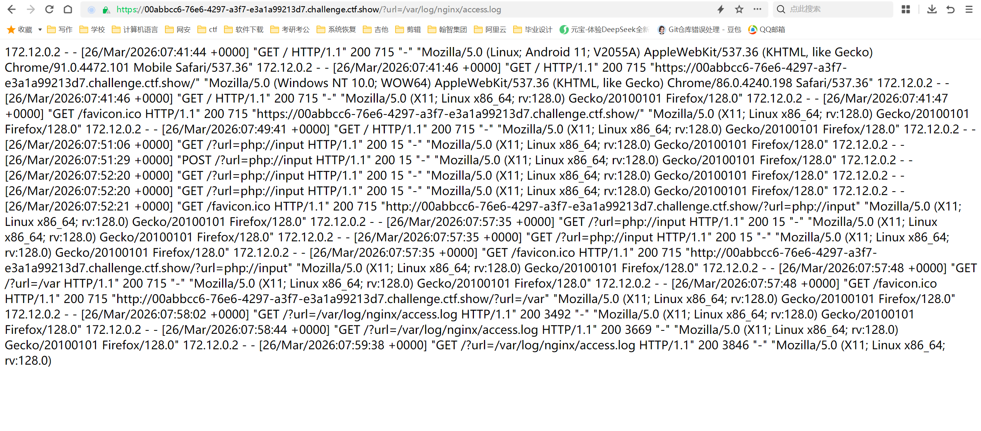Open the 网安 bookmarks folder
981x431 pixels.
178,30
